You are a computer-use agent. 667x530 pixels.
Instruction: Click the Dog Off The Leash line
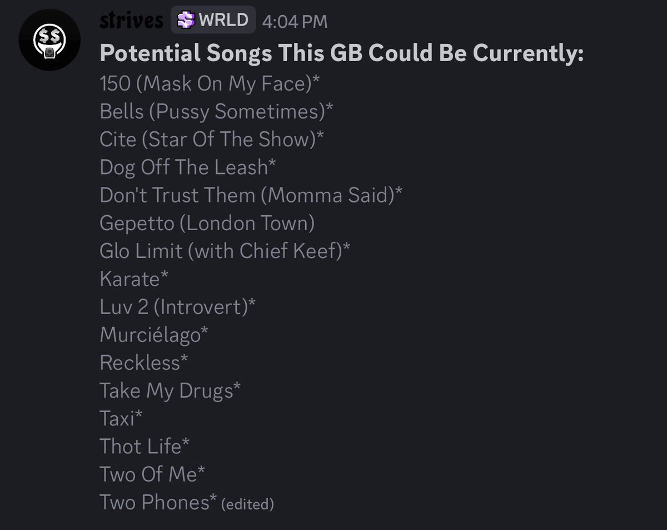click(188, 167)
